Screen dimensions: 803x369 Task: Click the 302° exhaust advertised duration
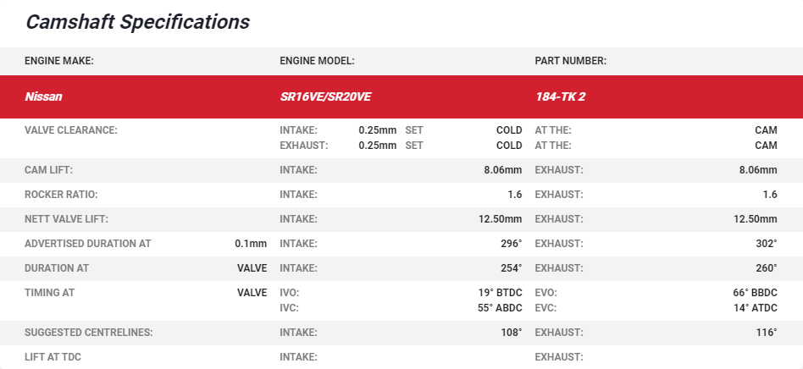(x=766, y=244)
